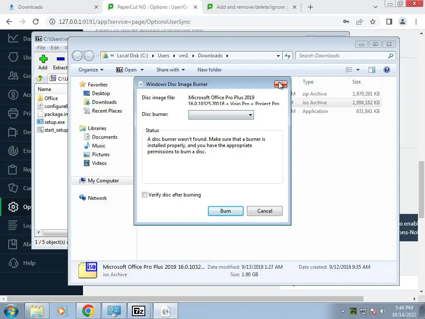Click the Chrome share icon
This screenshot has height=319, width=425.
point(359,22)
